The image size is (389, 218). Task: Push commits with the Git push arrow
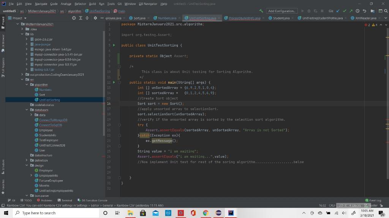point(351,11)
